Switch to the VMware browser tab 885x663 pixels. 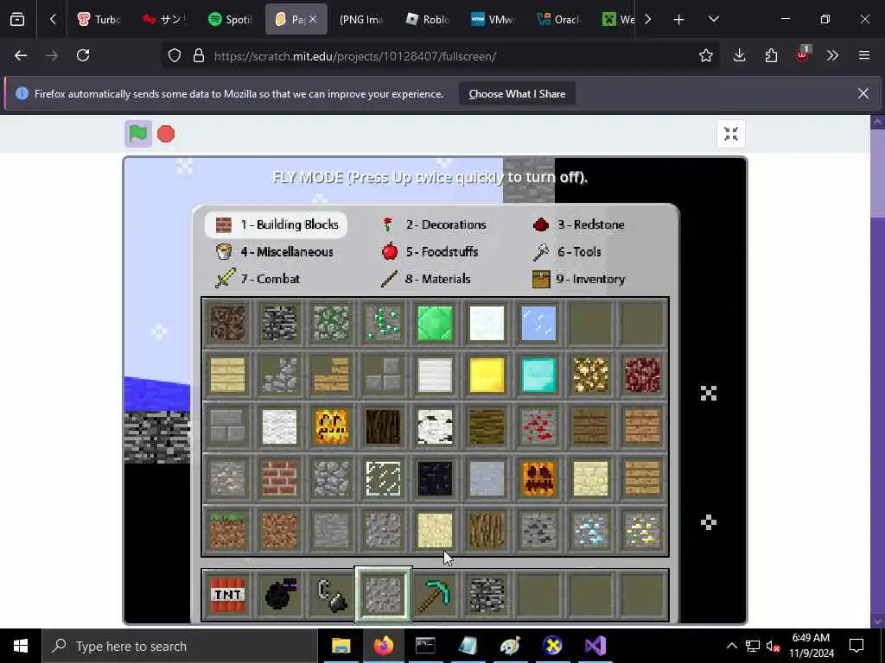(493, 19)
